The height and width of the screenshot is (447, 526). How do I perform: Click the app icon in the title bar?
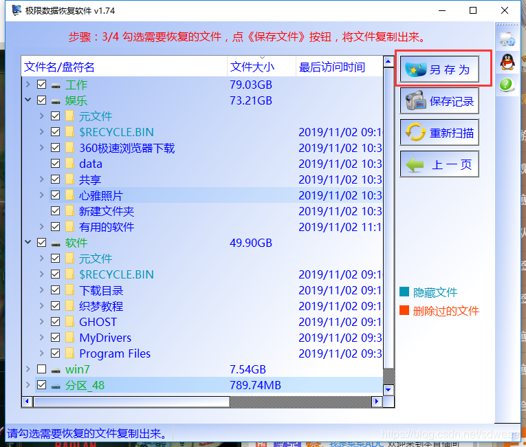pyautogui.click(x=16, y=10)
